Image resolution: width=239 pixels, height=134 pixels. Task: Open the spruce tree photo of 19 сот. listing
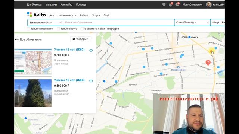(33, 93)
